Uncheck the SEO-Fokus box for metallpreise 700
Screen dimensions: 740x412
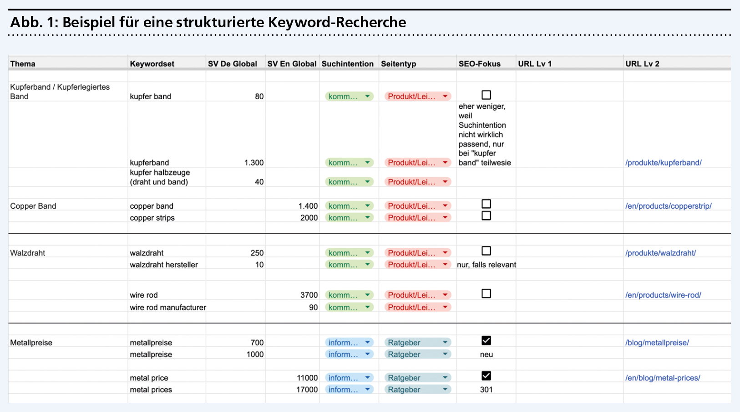pyautogui.click(x=486, y=341)
